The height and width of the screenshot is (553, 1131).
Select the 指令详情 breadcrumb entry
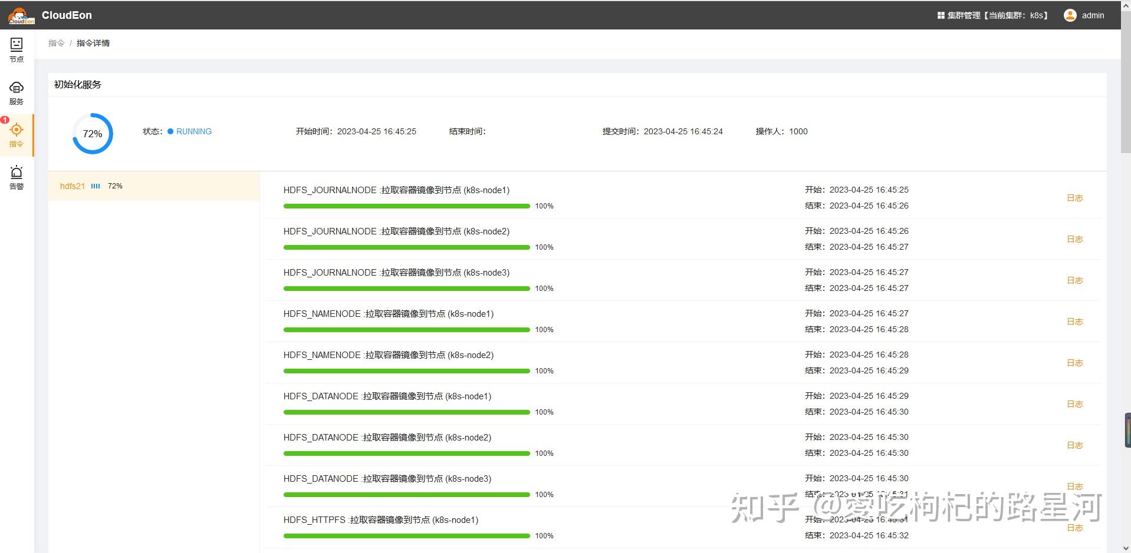coord(93,42)
